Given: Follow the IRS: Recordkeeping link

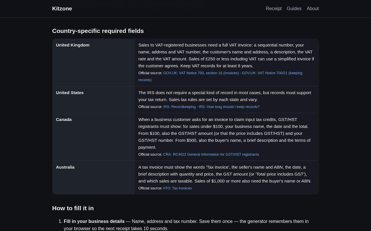Looking at the screenshot, I should click(179, 107).
